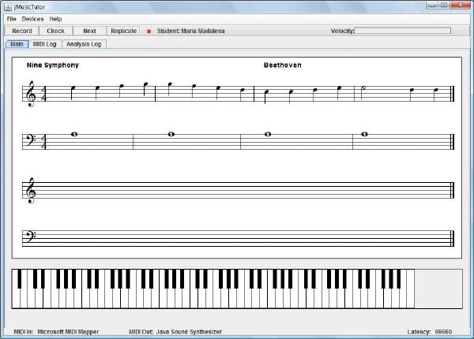The image size is (474, 339).
Task: Click the second whole note in bass staff
Action: 171,134
